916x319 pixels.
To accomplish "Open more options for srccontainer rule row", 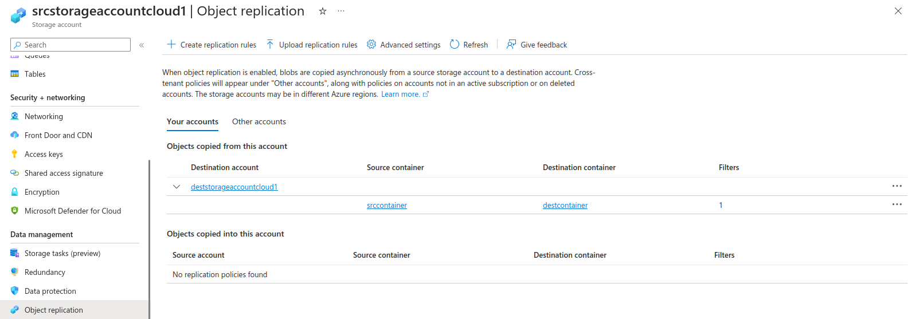I will 897,204.
